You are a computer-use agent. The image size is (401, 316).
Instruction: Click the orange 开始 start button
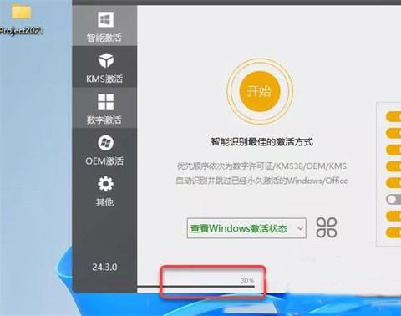[260, 91]
